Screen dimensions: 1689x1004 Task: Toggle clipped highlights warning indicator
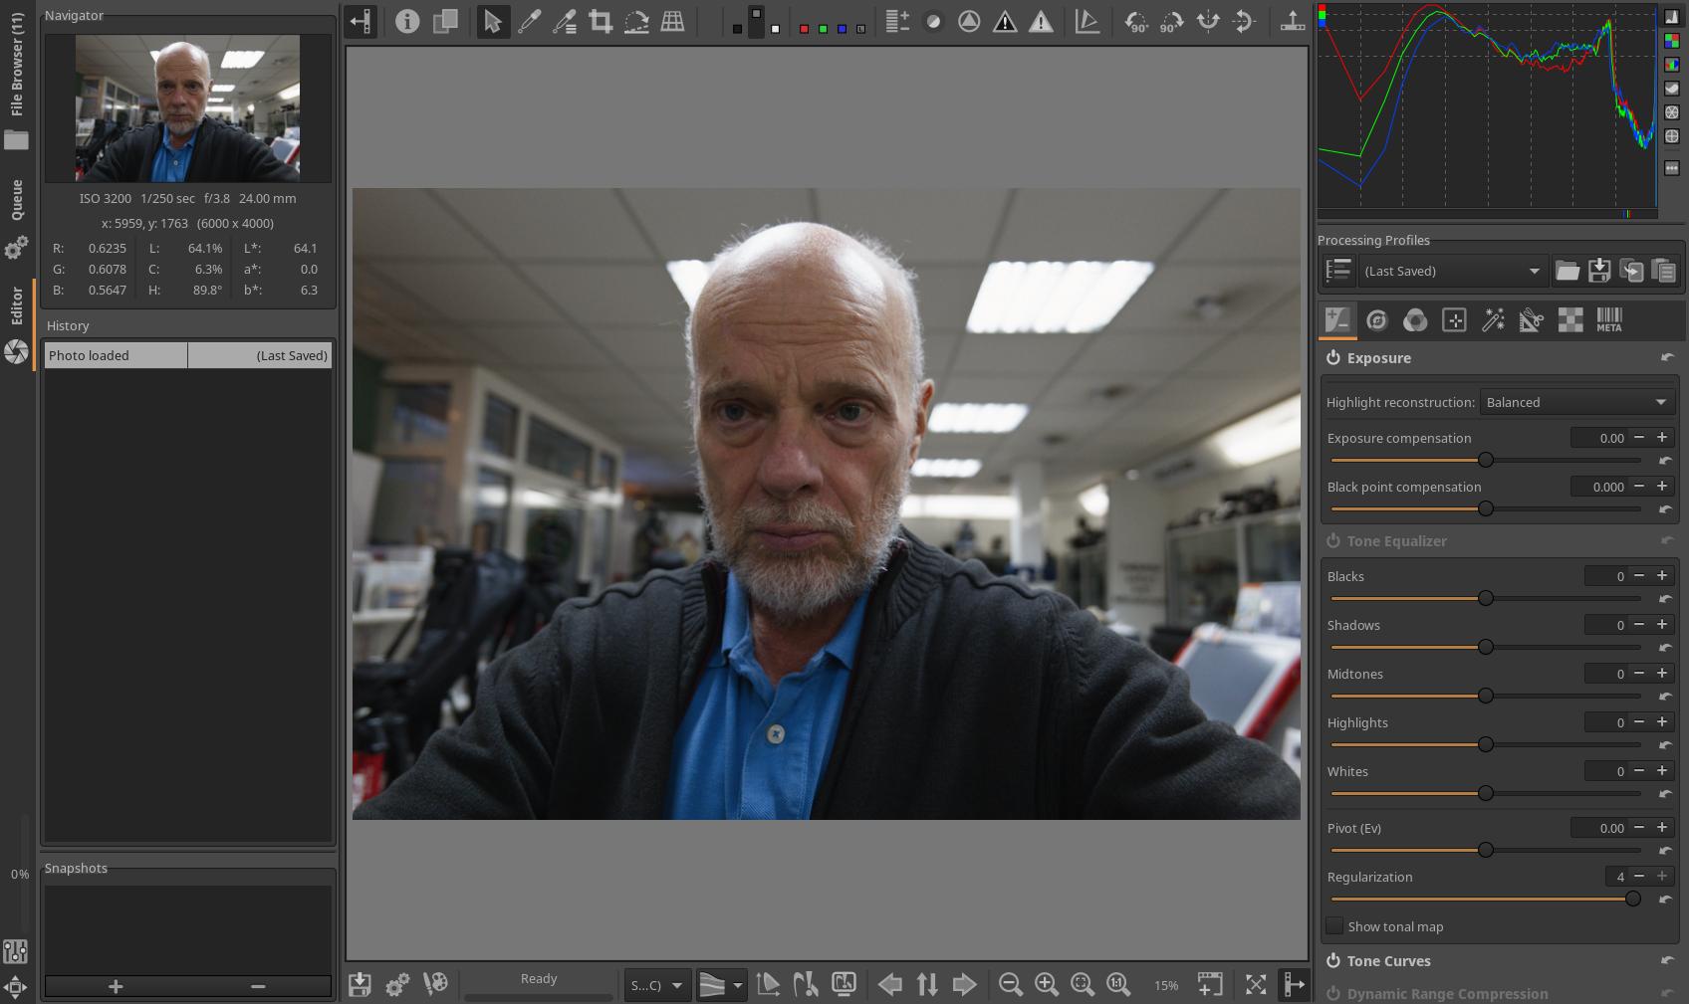(x=1041, y=22)
